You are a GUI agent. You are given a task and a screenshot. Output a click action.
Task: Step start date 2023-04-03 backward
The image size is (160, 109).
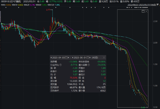(51, 58)
